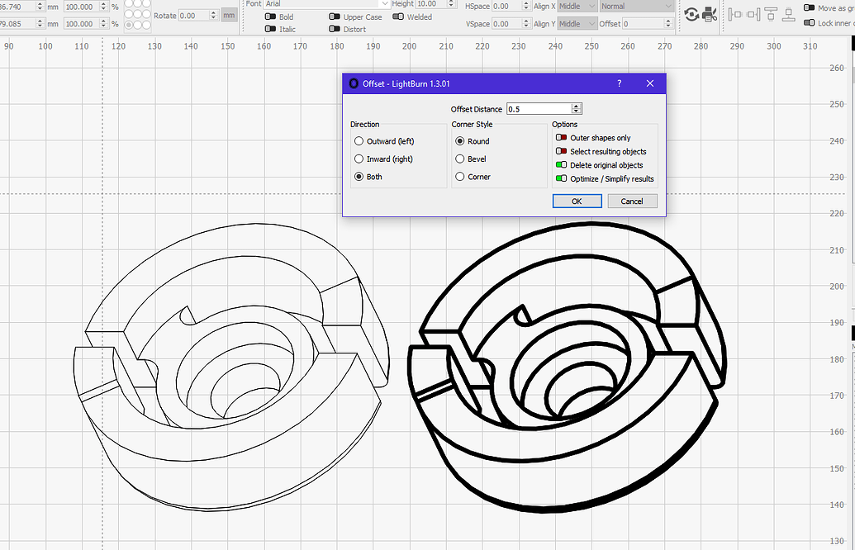Confirm the offset with the OK button

577,201
